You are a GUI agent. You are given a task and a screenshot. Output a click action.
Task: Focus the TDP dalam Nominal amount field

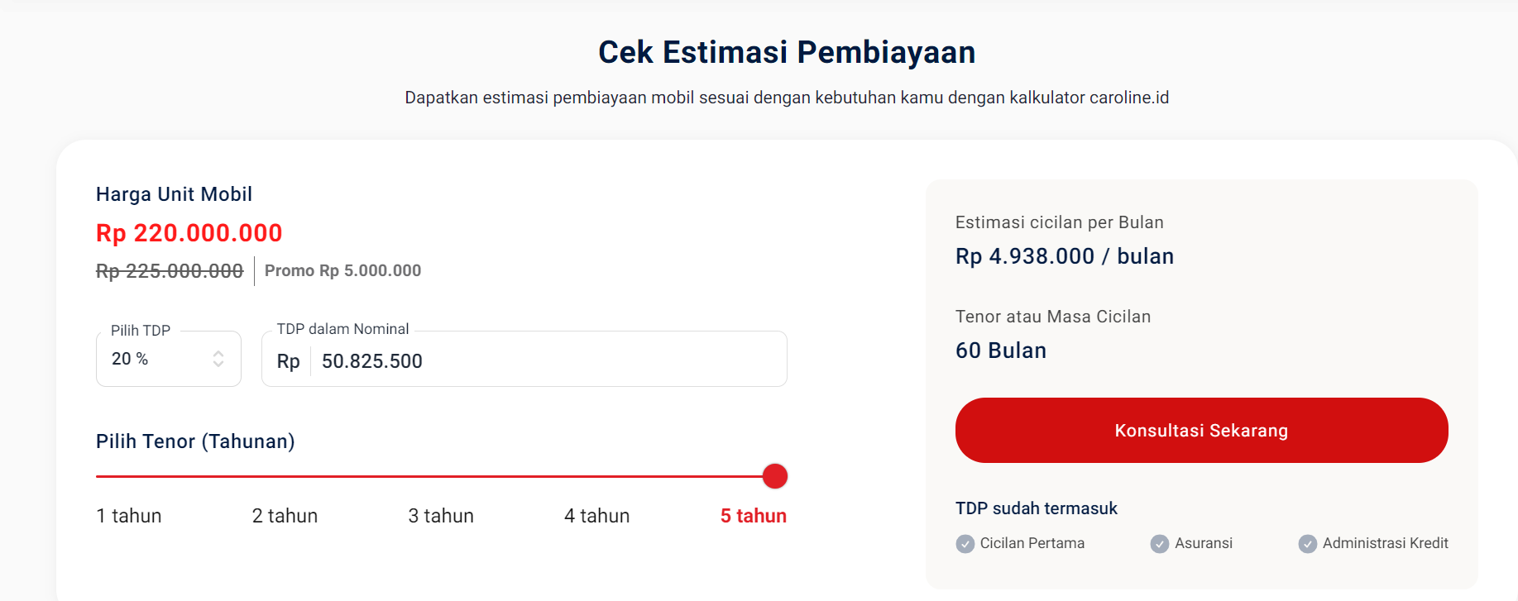pyautogui.click(x=546, y=361)
